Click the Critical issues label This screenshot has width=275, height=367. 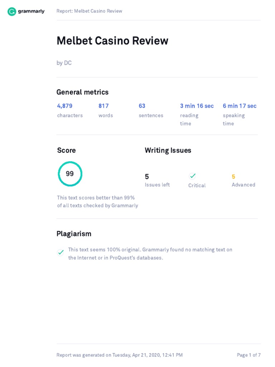coord(197,185)
